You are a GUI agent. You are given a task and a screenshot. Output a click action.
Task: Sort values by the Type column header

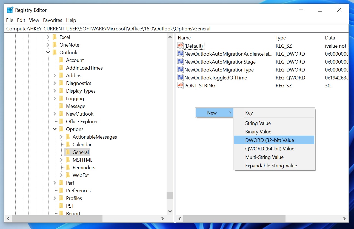tap(298, 38)
